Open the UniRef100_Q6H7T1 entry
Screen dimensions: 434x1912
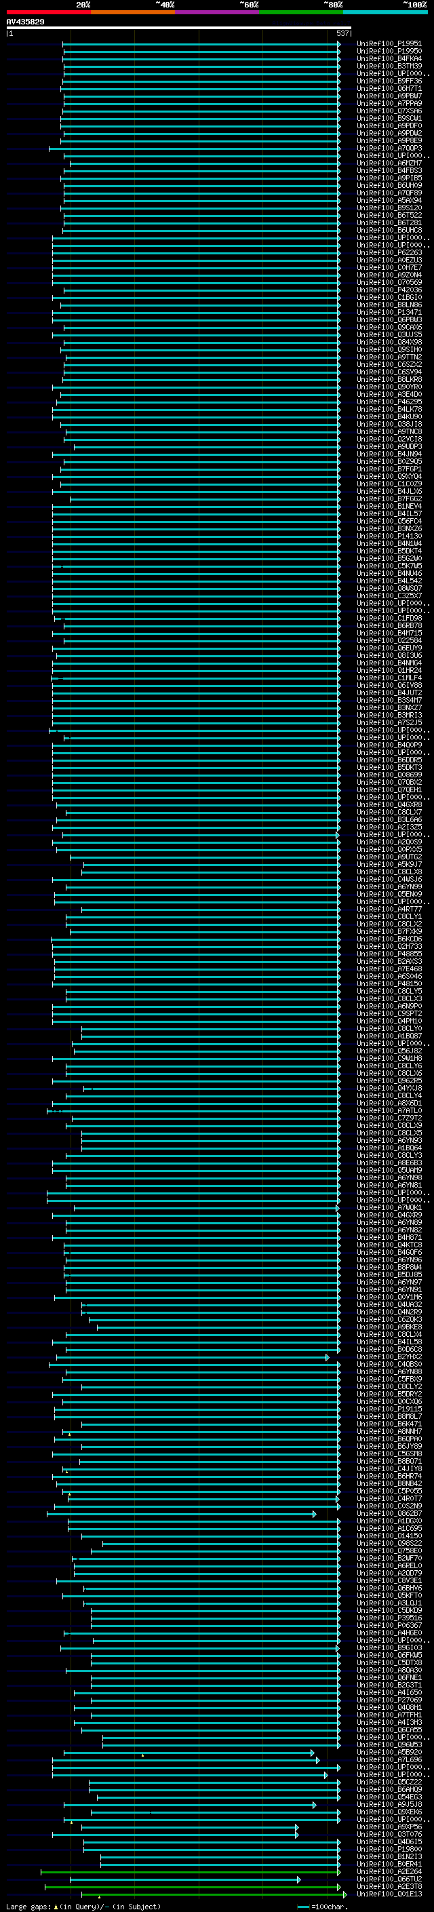click(x=389, y=88)
